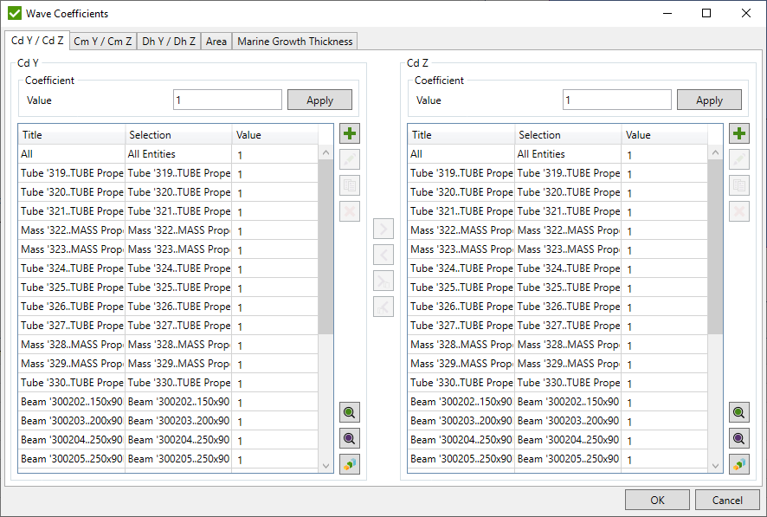Screen dimensions: 767x517
Task: Apply the Cd Z coefficient value
Action: tap(709, 100)
